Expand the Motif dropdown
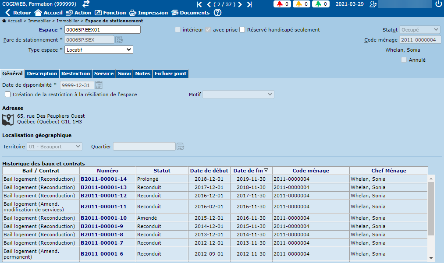The image size is (444, 263). pyautogui.click(x=238, y=95)
